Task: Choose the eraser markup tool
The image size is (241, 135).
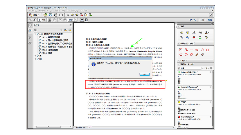Action: [x=202, y=54]
